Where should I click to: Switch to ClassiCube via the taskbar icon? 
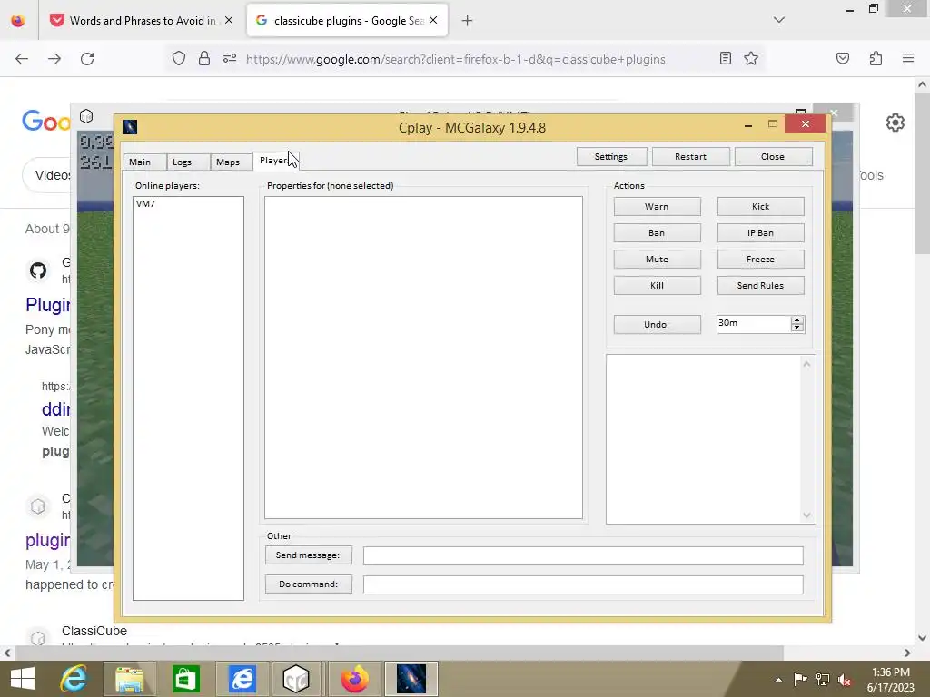(x=297, y=679)
